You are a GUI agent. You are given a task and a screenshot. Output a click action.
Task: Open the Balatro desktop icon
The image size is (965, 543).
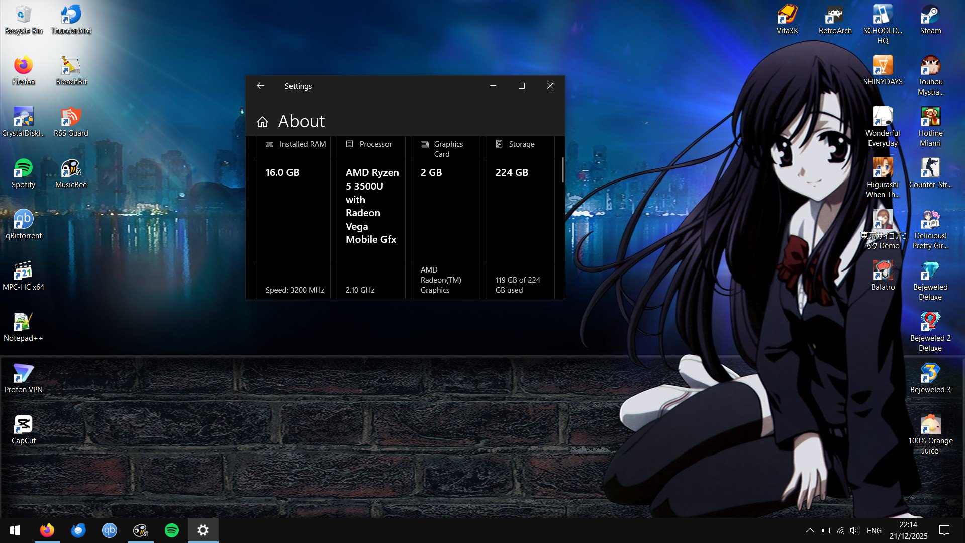(883, 275)
